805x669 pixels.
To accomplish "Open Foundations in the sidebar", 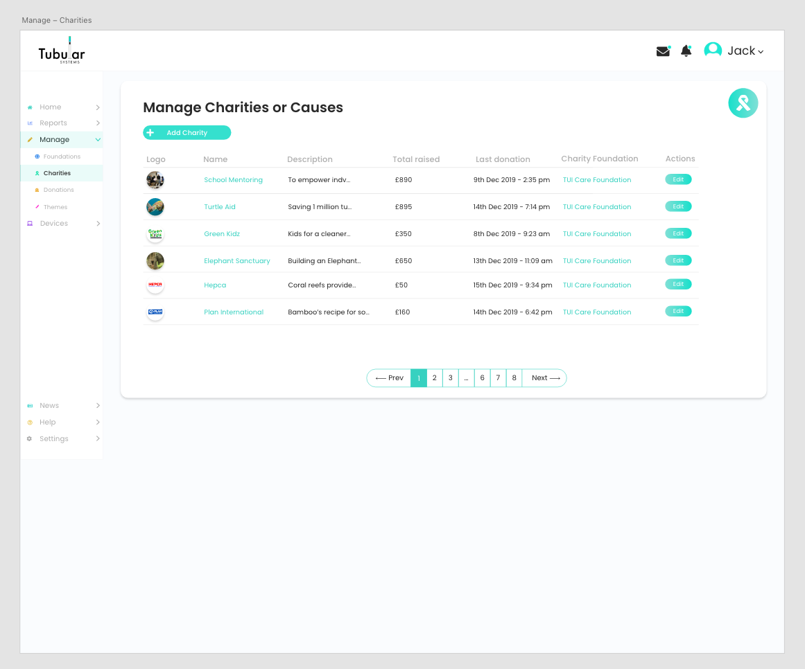I will (62, 157).
